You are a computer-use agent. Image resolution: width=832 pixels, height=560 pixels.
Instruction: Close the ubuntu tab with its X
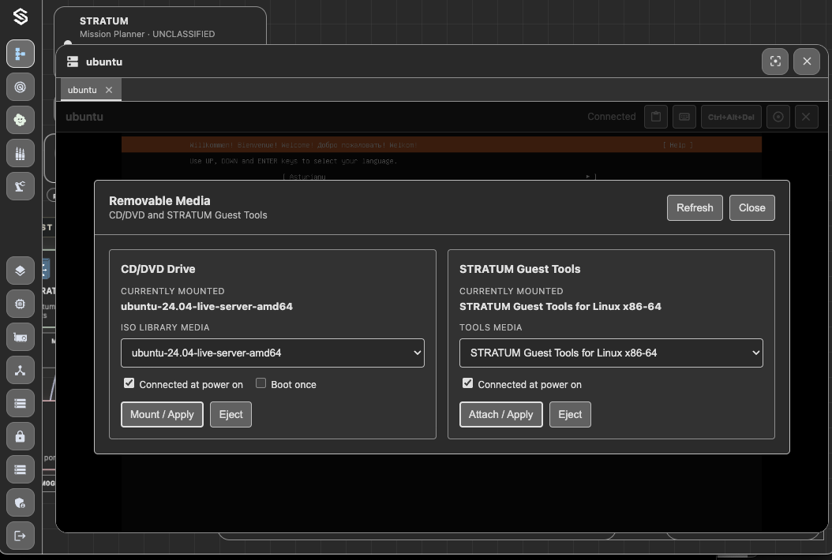coord(109,90)
